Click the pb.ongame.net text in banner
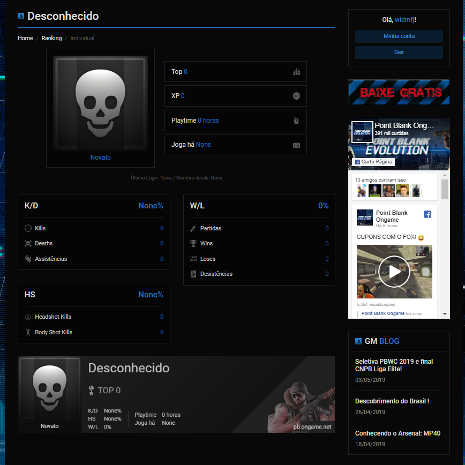Screen dimensions: 465x465 click(312, 427)
